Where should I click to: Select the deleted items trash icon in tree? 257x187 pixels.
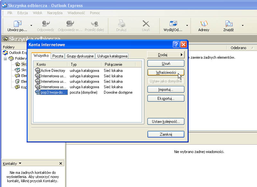[17, 81]
